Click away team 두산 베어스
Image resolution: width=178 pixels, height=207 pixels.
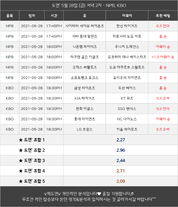(127, 88)
